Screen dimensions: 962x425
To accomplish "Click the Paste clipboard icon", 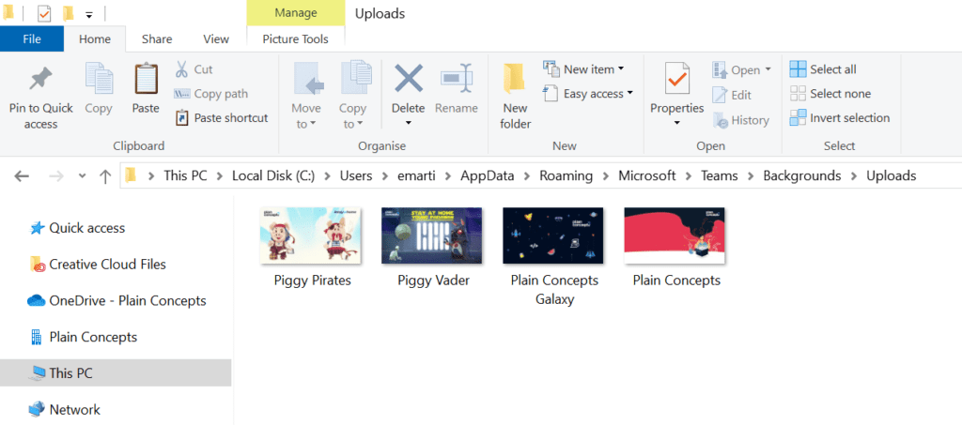I will pyautogui.click(x=146, y=82).
